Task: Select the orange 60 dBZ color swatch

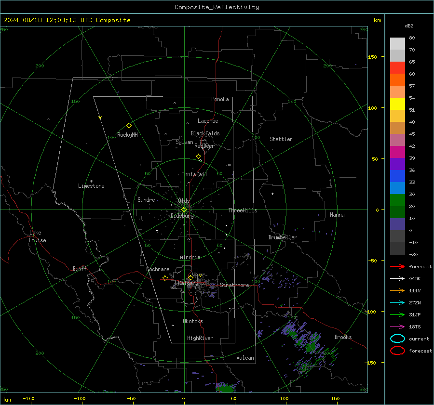Action: tap(397, 79)
